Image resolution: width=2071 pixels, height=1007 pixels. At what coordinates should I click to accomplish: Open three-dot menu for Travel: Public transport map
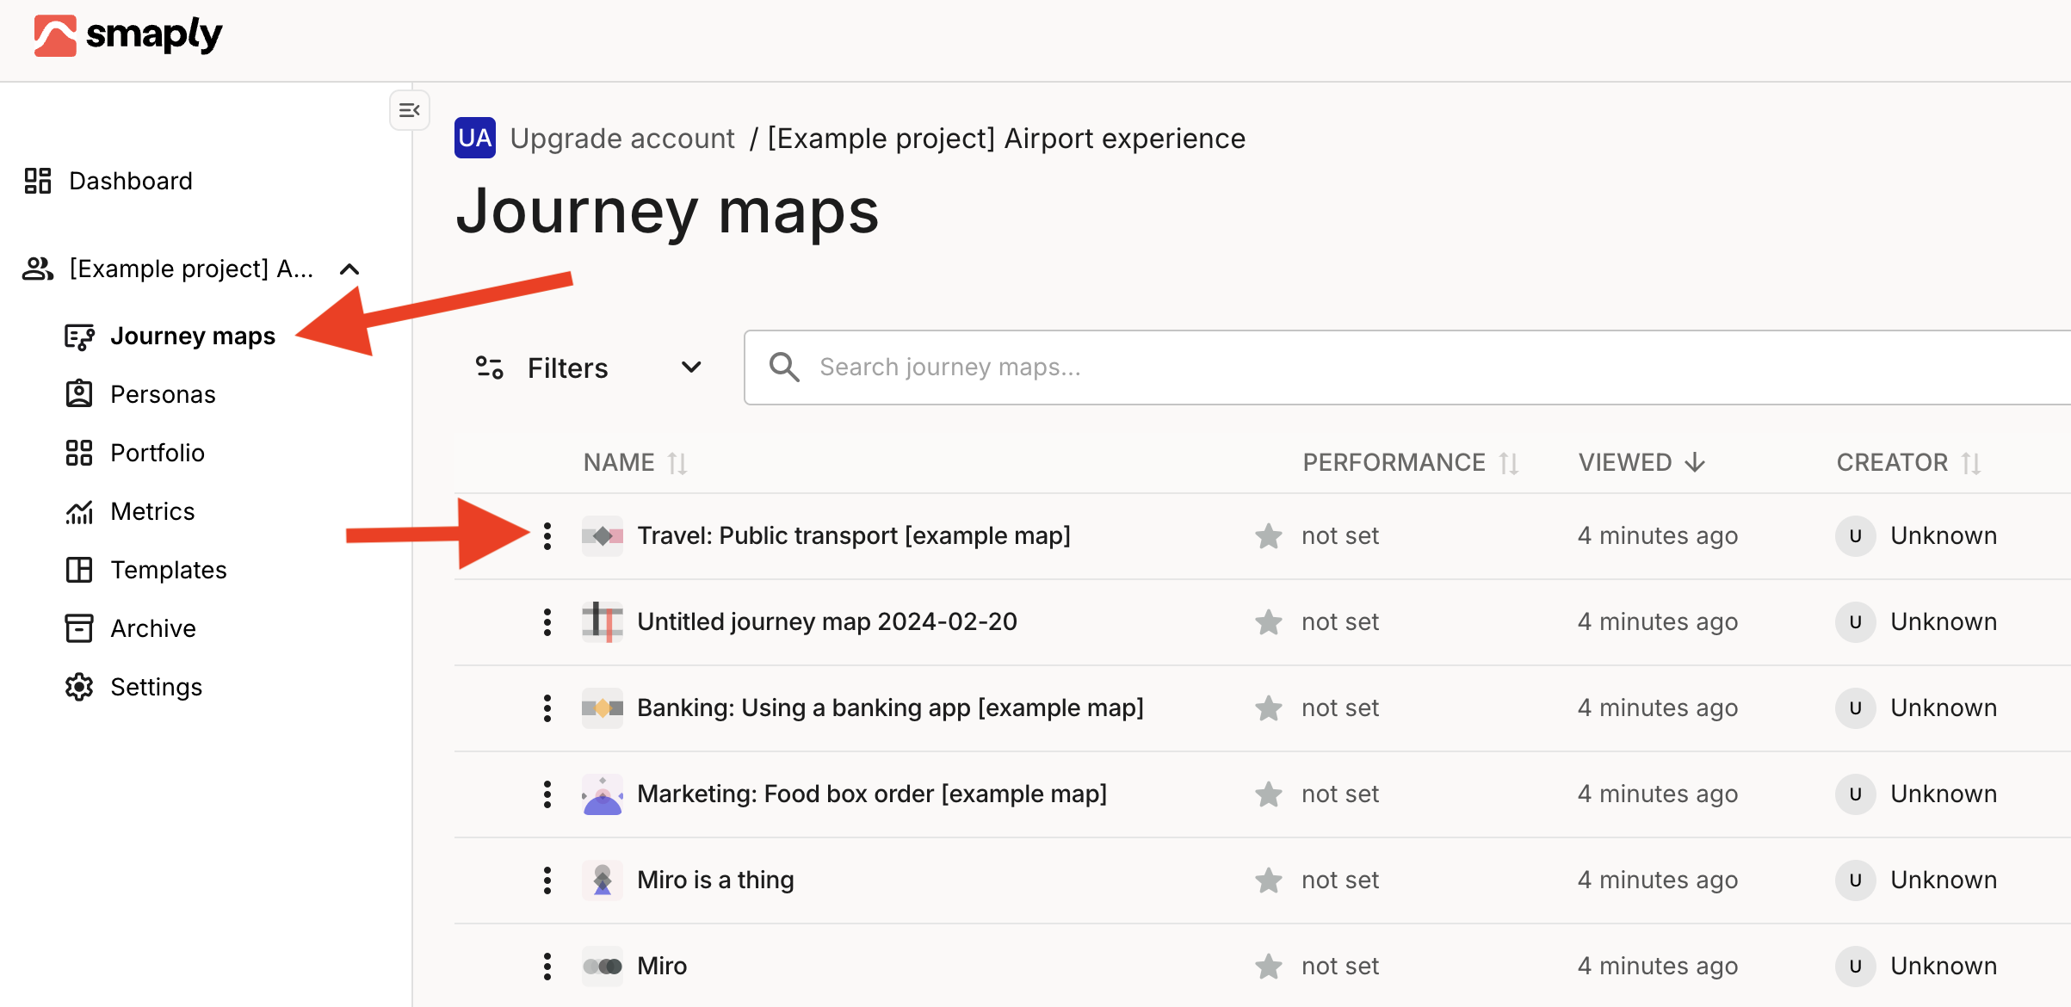547,536
